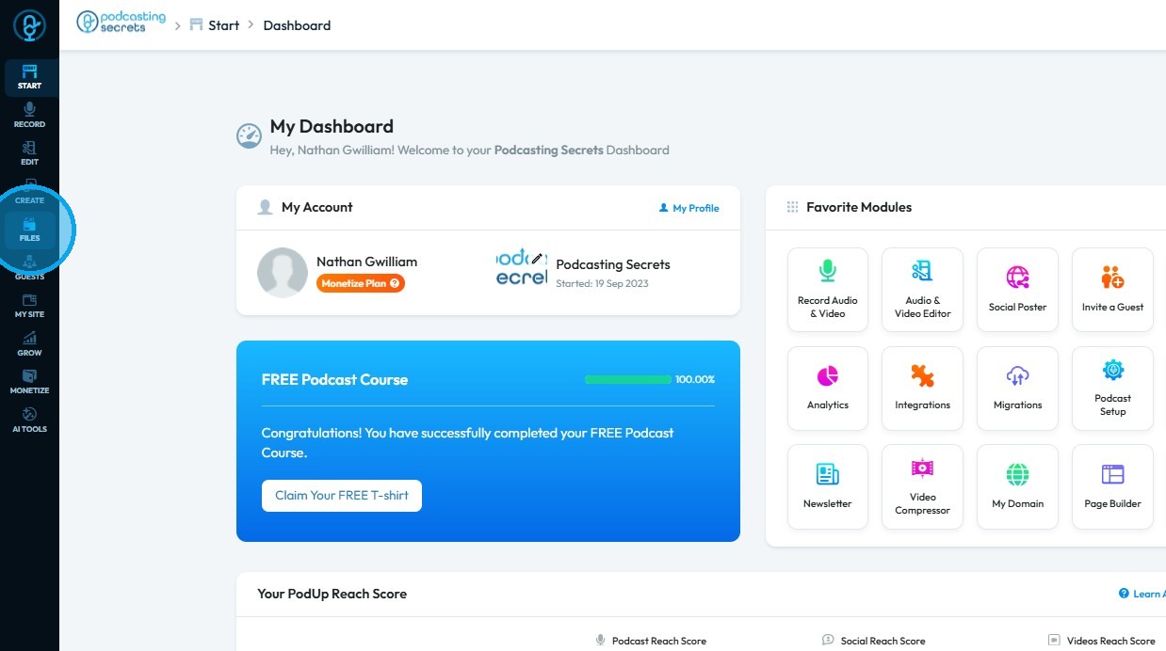This screenshot has height=651, width=1166.
Task: Open the Start section in sidebar
Action: (29, 77)
